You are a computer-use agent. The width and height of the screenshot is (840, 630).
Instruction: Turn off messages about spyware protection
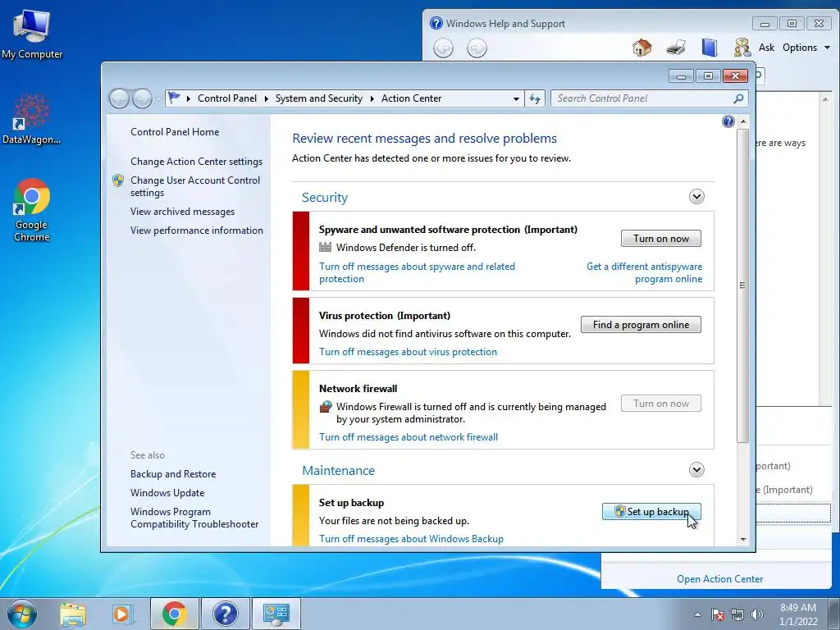(x=417, y=272)
